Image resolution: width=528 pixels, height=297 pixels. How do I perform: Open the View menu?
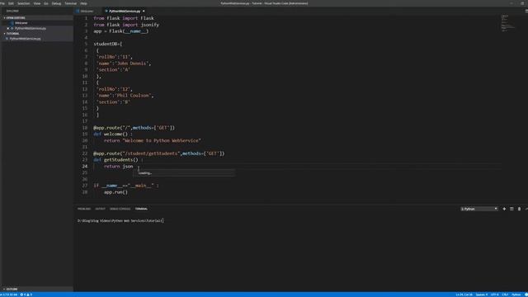coord(37,3)
